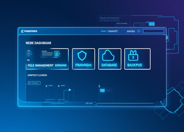Viewport: 184px width, 132px height.
Task: Open the DATABASE cloud card
Action: (x=110, y=59)
